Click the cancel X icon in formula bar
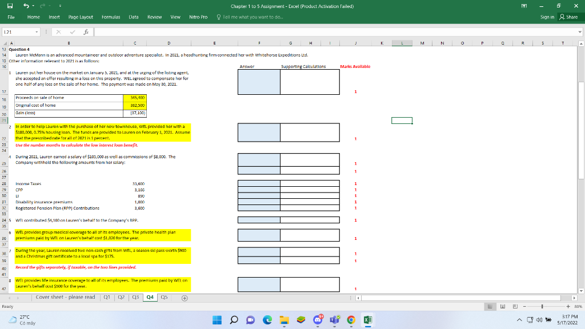Image resolution: width=585 pixels, height=329 pixels. pyautogui.click(x=59, y=32)
